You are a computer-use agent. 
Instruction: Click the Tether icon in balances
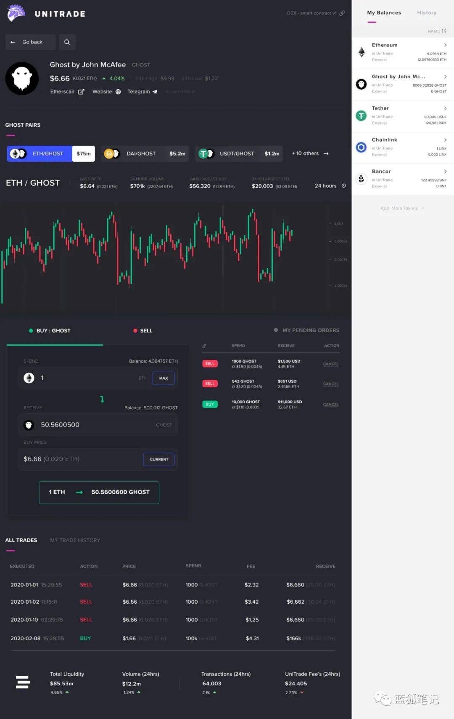pyautogui.click(x=361, y=116)
